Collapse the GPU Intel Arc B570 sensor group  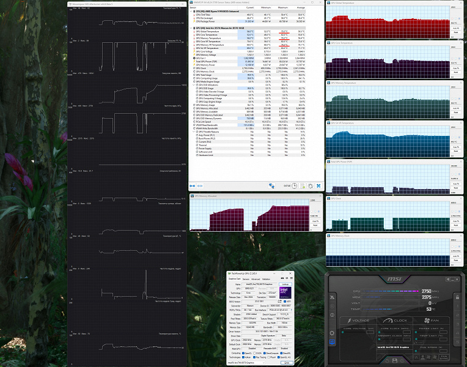(192, 28)
